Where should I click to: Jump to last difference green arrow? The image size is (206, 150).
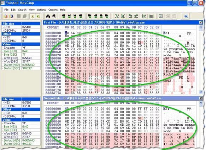81,16
